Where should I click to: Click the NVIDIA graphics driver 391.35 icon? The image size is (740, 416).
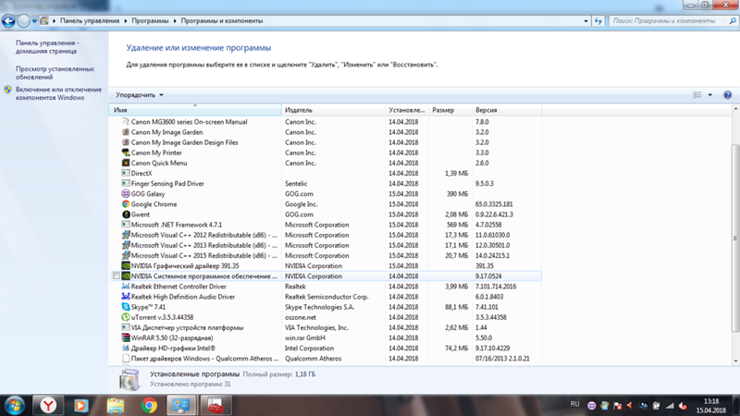point(126,266)
